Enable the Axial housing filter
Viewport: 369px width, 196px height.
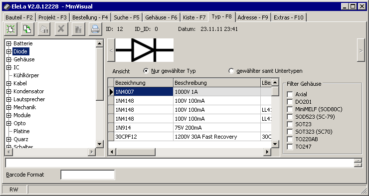tap(290, 94)
